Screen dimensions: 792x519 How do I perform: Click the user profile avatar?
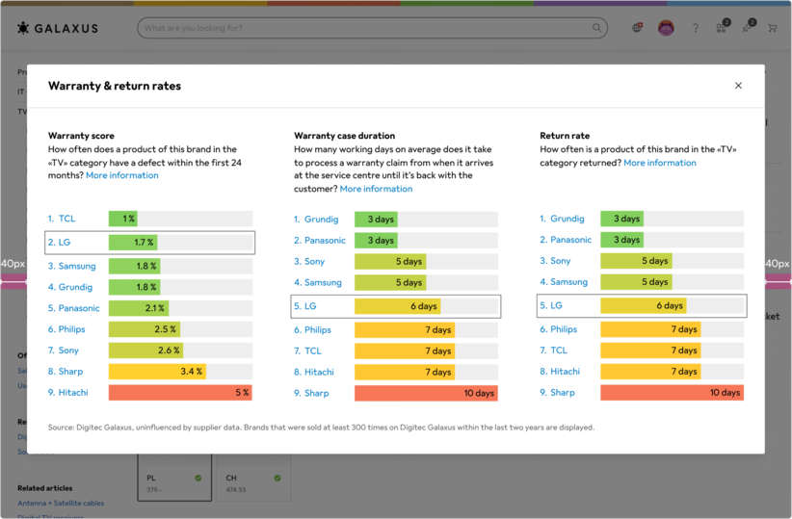666,29
